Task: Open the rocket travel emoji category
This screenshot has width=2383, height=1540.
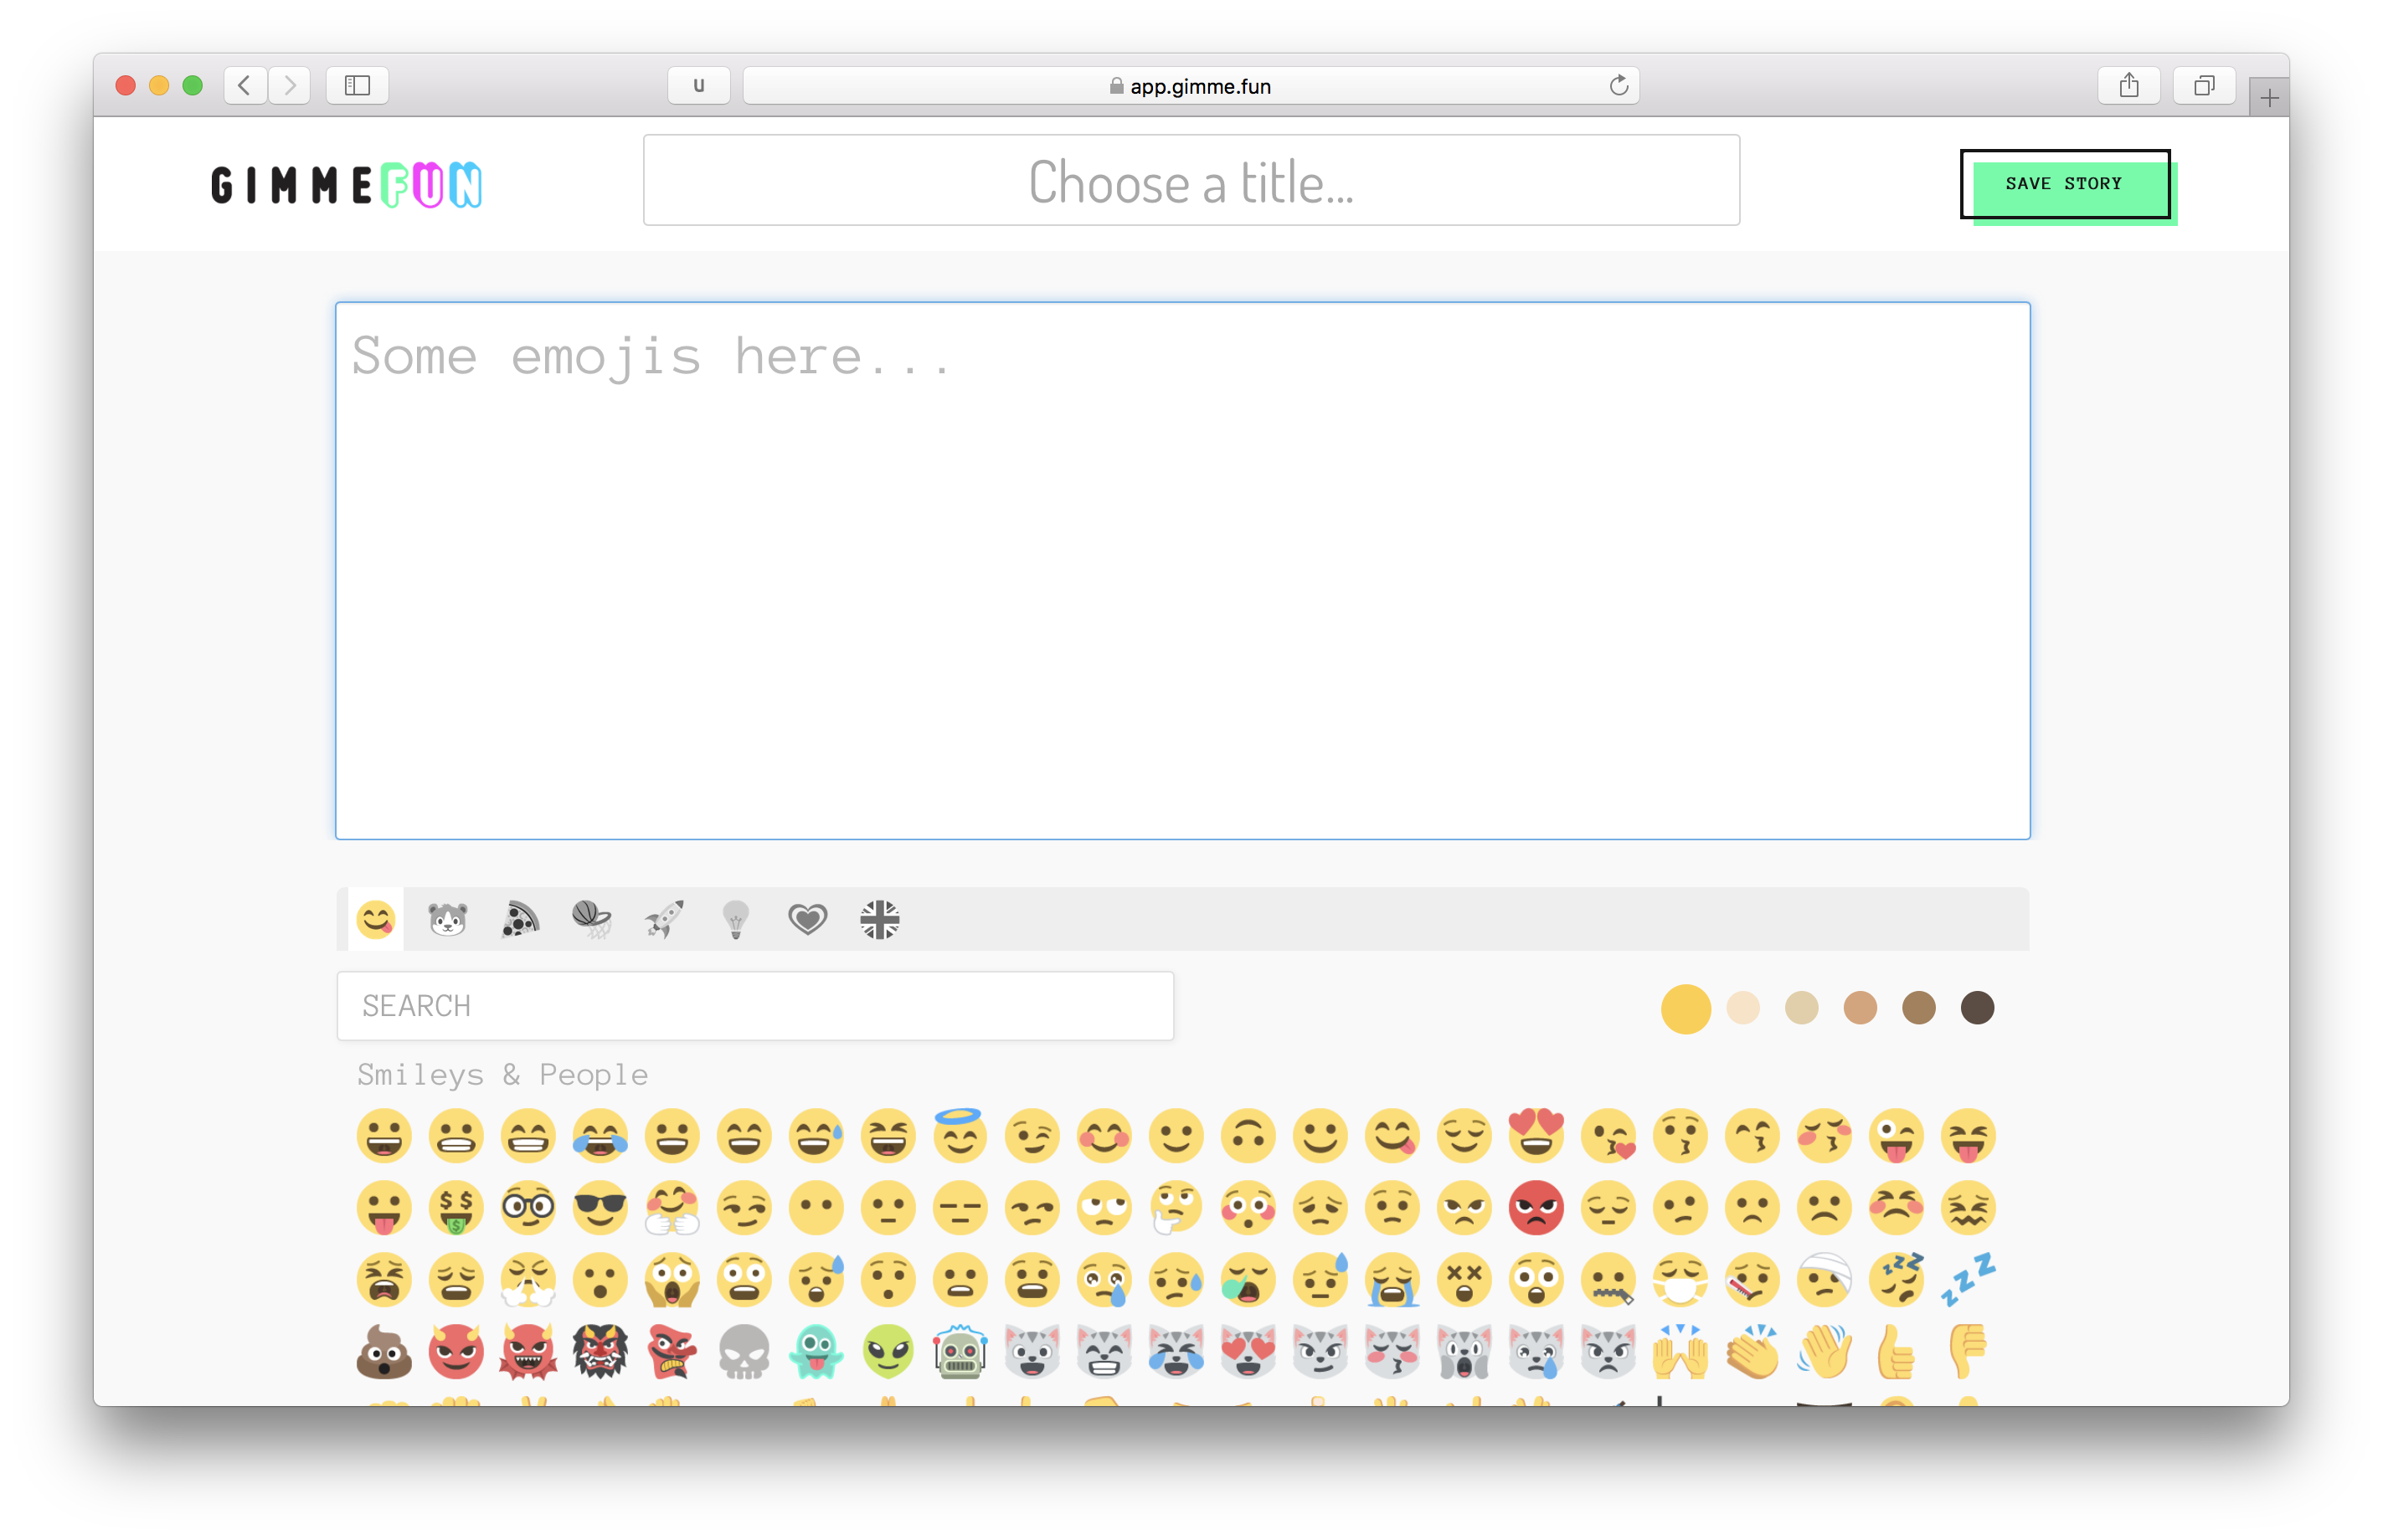Action: point(663,919)
